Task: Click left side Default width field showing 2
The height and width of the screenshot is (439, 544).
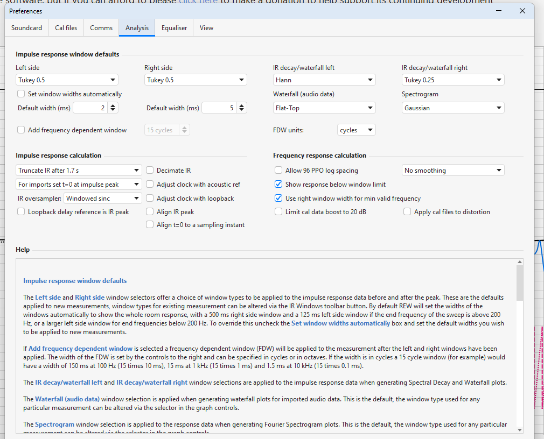Action: (x=90, y=108)
